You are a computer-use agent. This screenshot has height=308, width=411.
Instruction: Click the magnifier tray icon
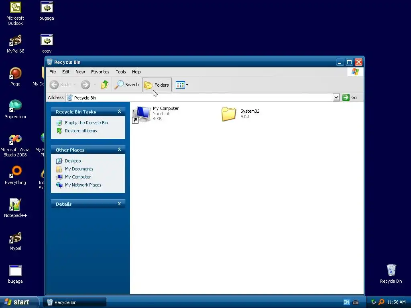pos(381,302)
